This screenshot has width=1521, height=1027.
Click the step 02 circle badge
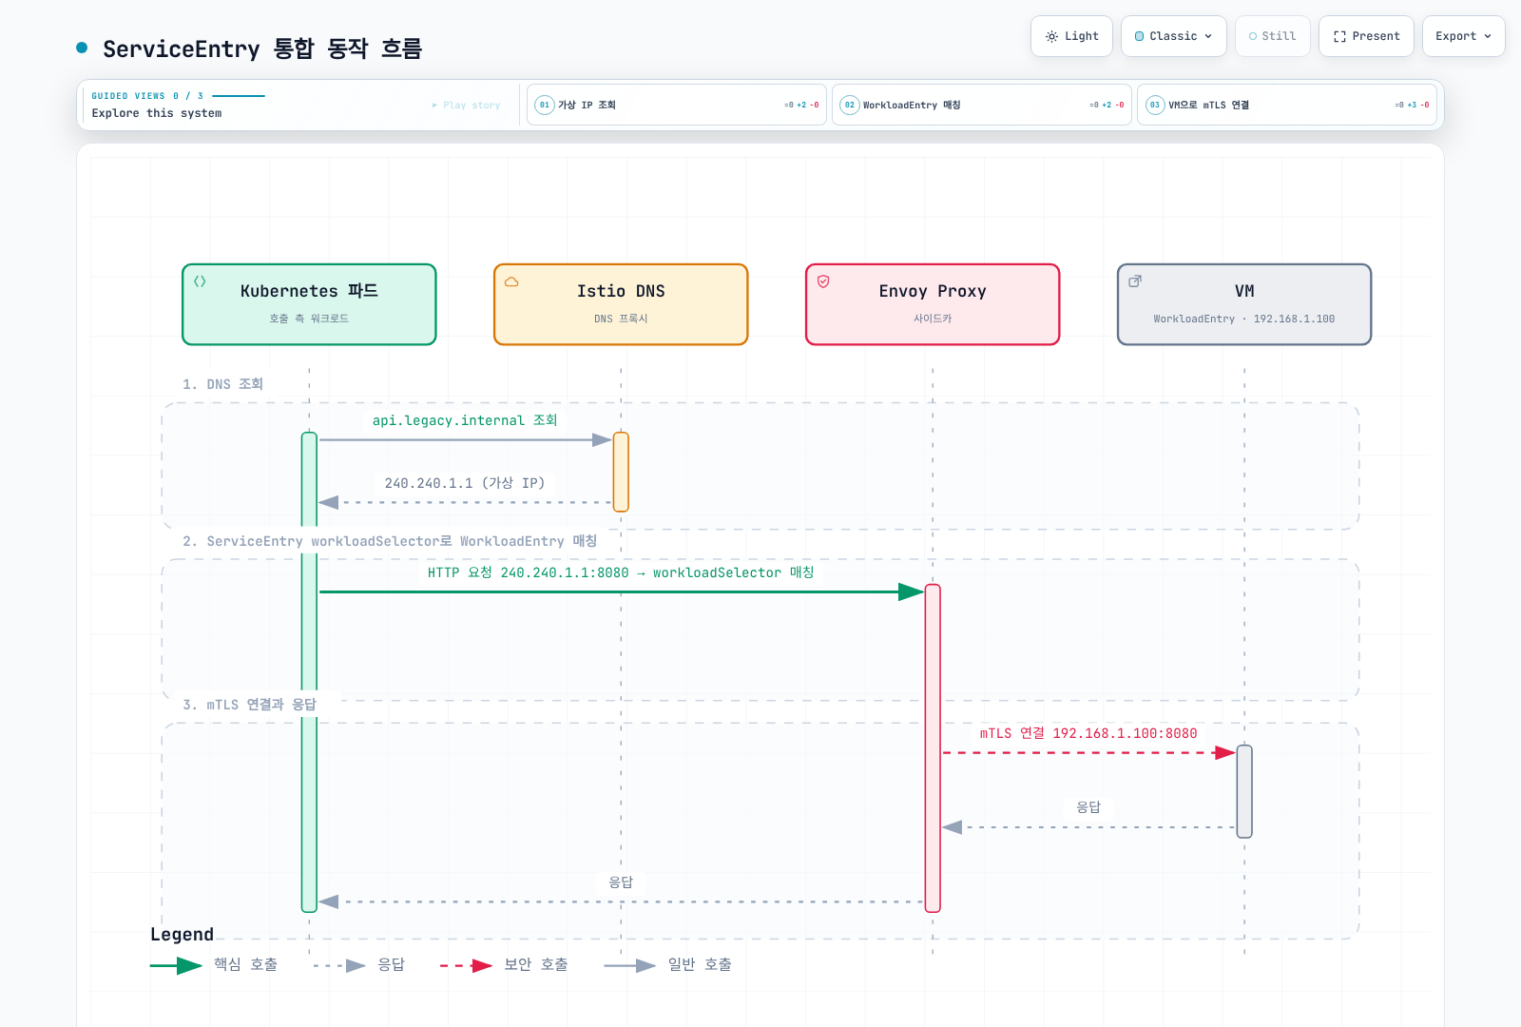850,105
